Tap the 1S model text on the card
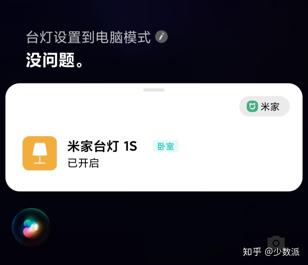 [130, 146]
